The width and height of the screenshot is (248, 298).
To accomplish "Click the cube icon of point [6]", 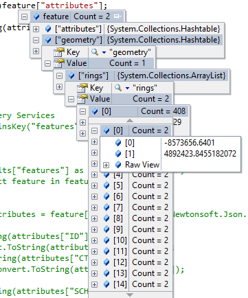I will point(106,196).
